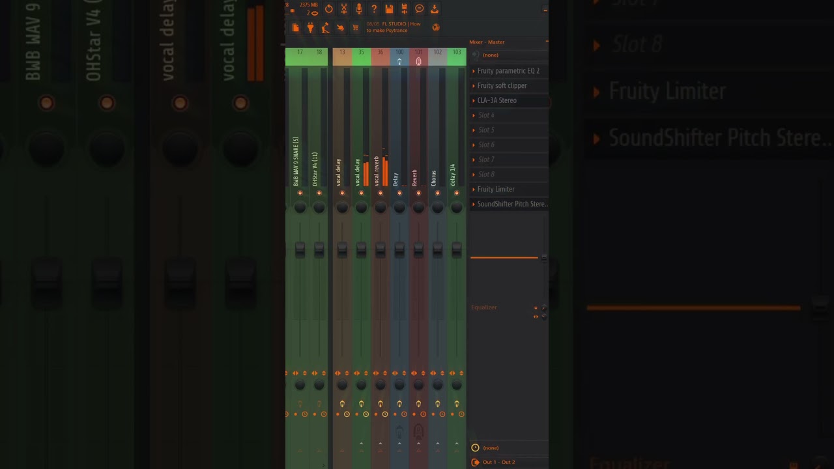
Task: Click the download tray icon
Action: pyautogui.click(x=435, y=9)
